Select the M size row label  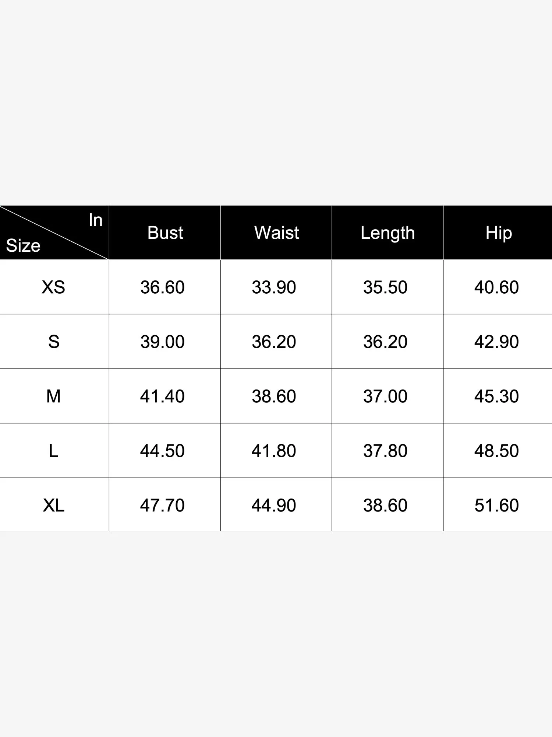click(53, 396)
